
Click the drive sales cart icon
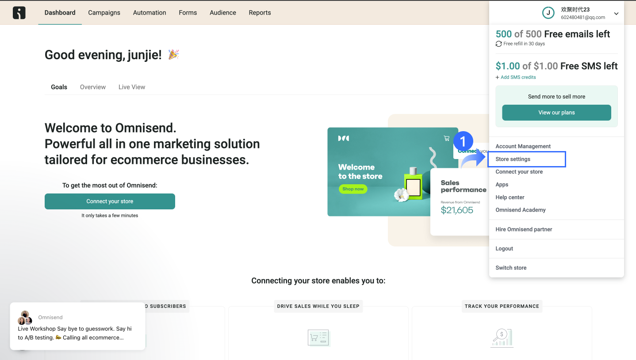click(x=318, y=338)
